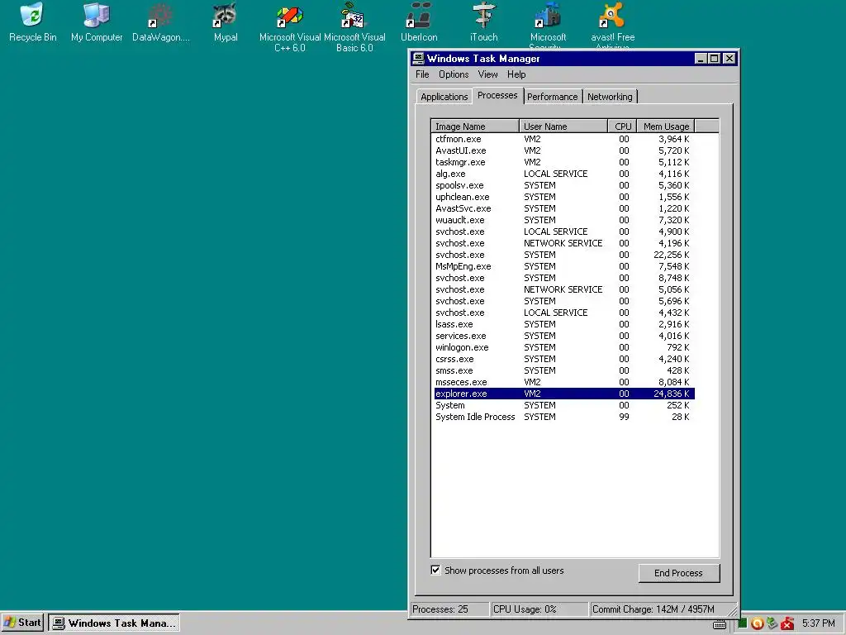Select the alg.exe process row
The image size is (846, 635).
563,174
